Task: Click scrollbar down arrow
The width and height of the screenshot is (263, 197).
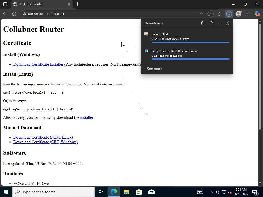Action: pyautogui.click(x=260, y=183)
